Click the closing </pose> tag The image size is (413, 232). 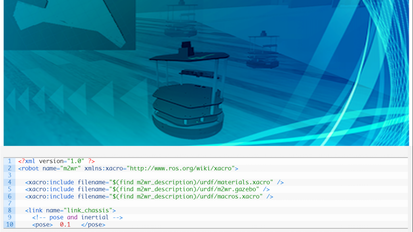[93, 224]
